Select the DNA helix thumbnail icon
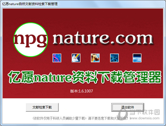This screenshot has width=166, height=126. [57, 58]
